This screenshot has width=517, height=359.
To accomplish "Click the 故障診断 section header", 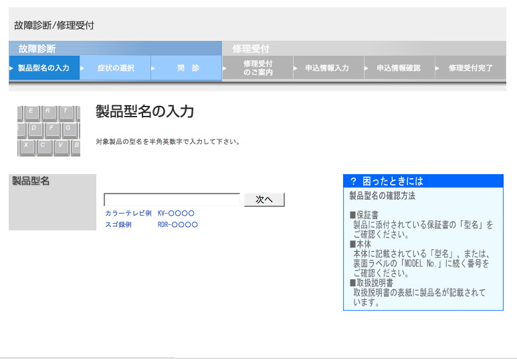I will [x=37, y=49].
